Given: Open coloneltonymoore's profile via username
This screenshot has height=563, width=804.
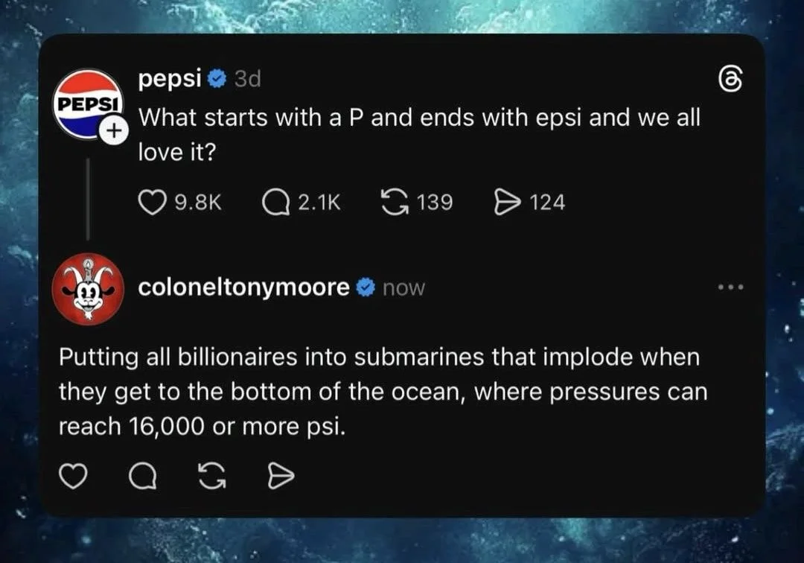Looking at the screenshot, I should click(x=244, y=287).
